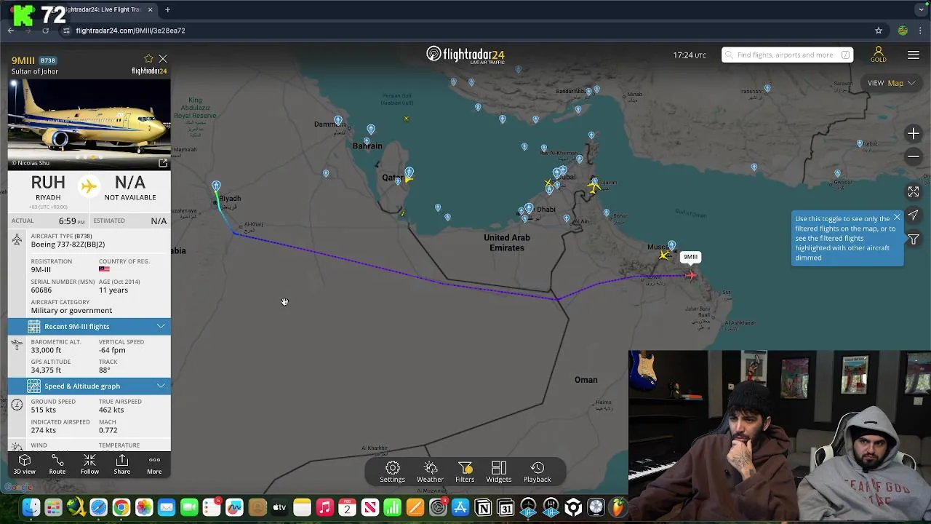
Task: Expand Recent 9M-III flights section
Action: click(x=89, y=326)
